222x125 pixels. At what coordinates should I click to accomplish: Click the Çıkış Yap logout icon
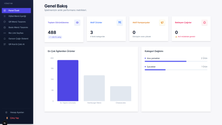click(7, 118)
